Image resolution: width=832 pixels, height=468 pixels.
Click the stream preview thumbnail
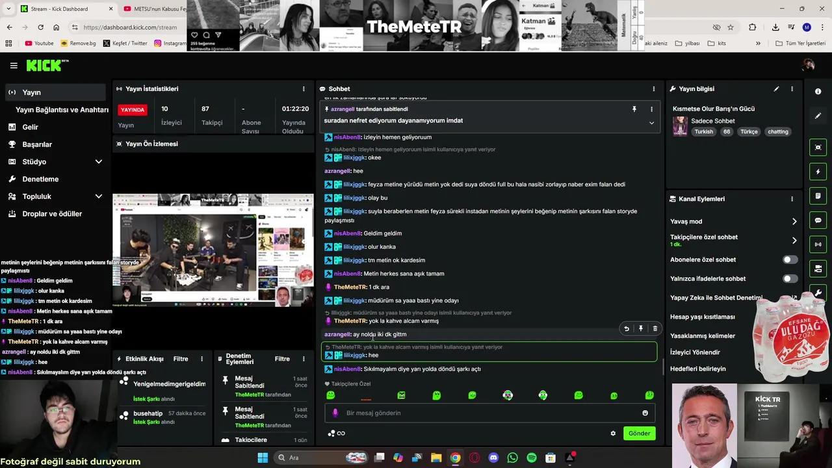(213, 250)
